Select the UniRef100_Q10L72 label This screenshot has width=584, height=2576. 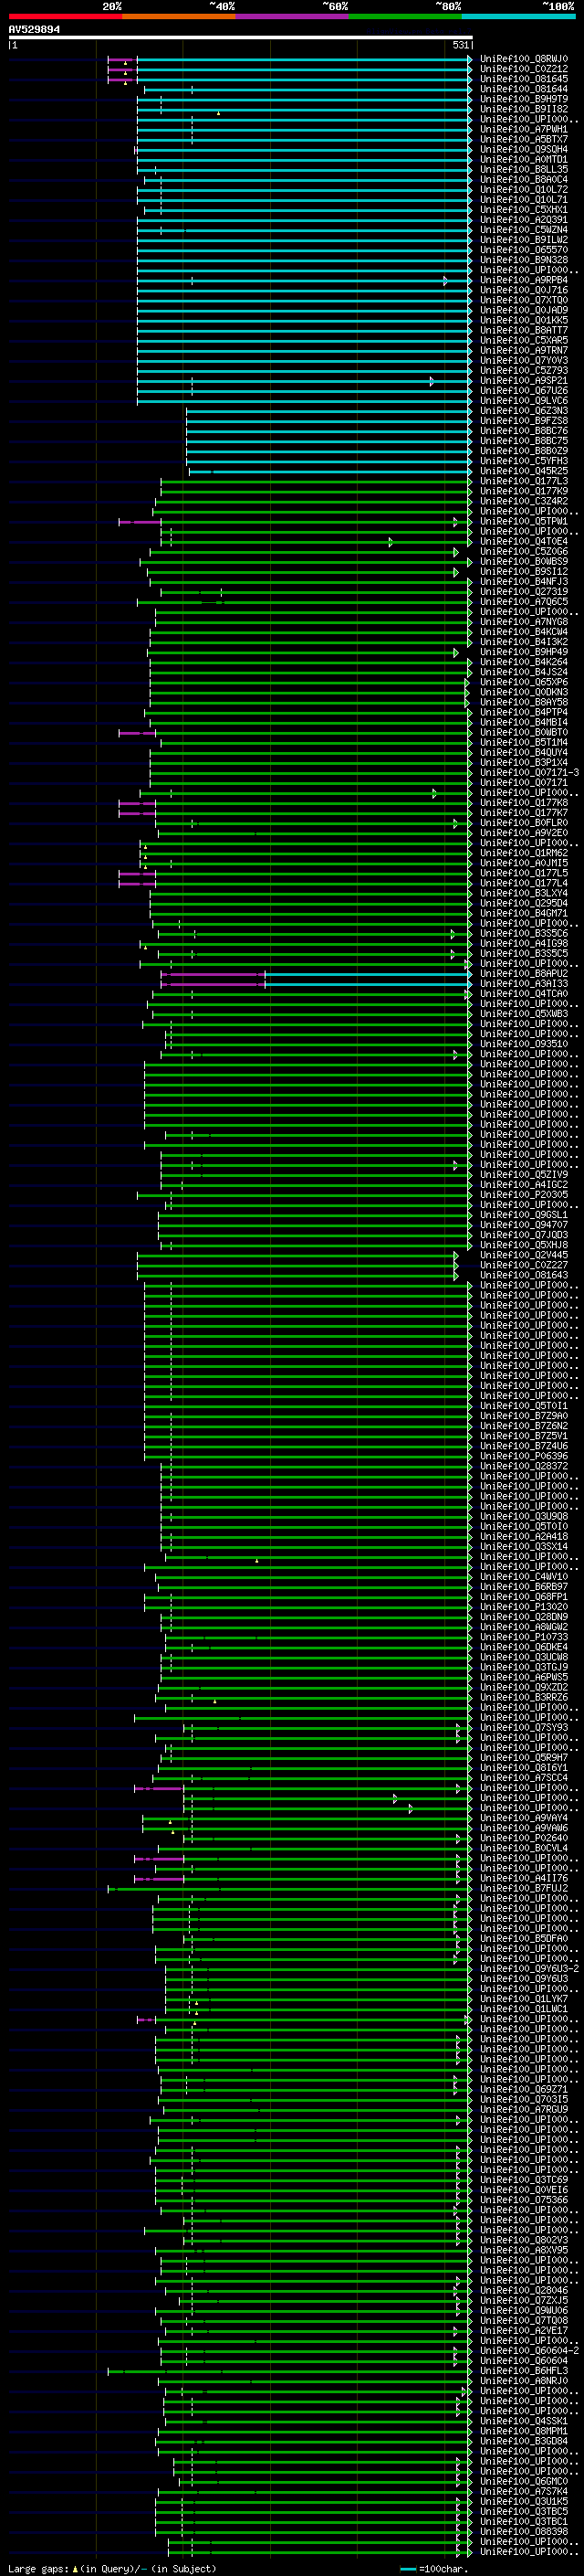coord(524,189)
